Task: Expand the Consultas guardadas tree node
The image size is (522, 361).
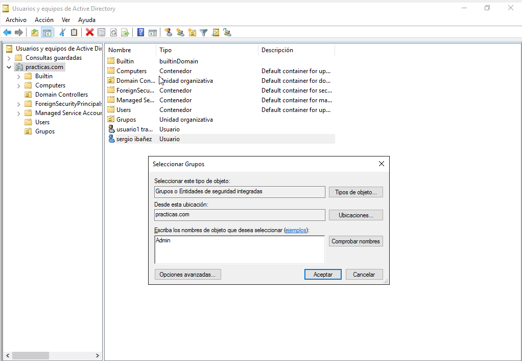Action: (9, 58)
